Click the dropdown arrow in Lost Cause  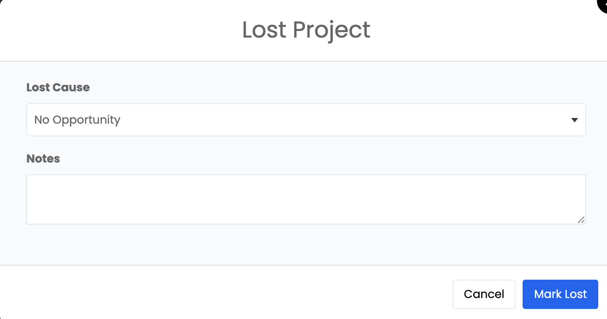[575, 120]
